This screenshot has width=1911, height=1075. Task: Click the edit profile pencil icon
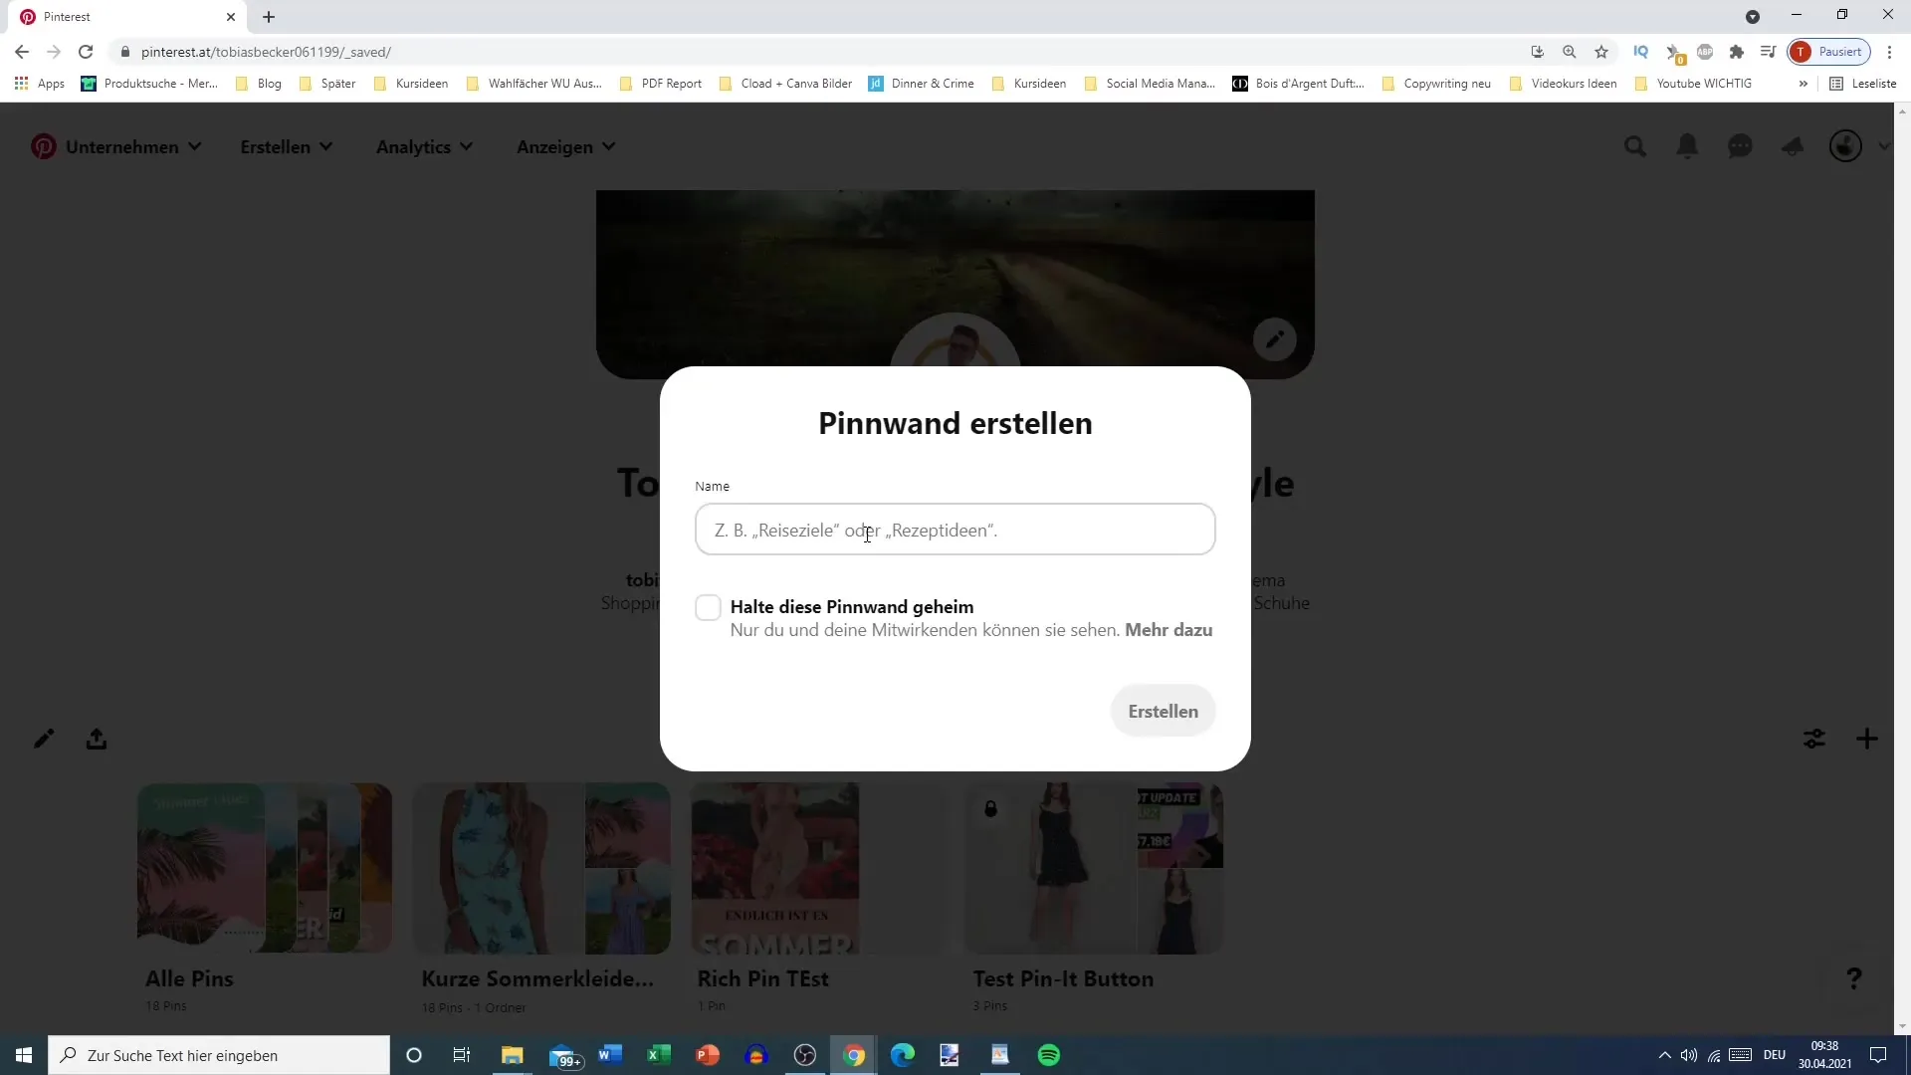tap(44, 739)
